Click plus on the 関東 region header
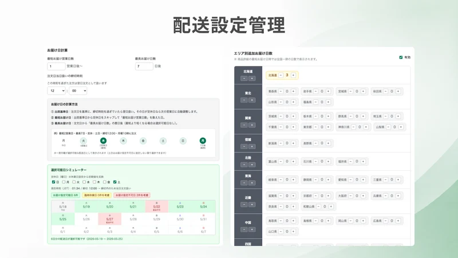 tap(252, 125)
